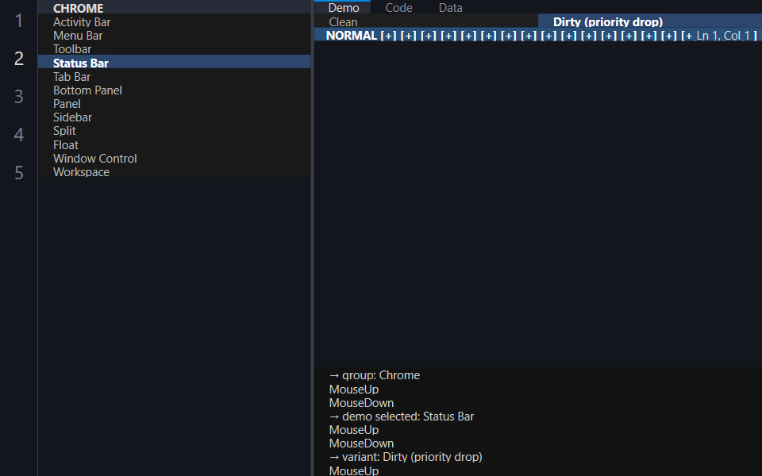Select Bottom Panel from the list
The width and height of the screenshot is (762, 476).
[174, 90]
